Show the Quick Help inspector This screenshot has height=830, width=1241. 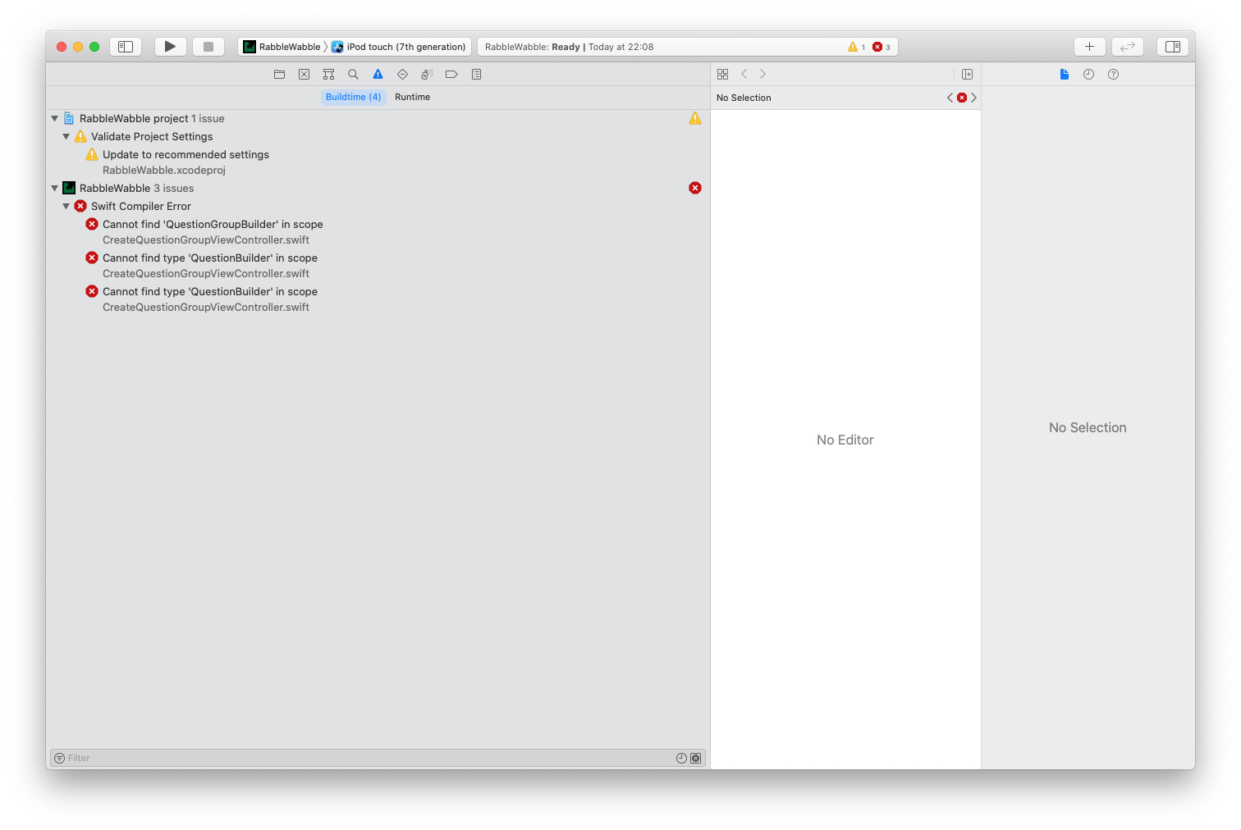click(1113, 74)
